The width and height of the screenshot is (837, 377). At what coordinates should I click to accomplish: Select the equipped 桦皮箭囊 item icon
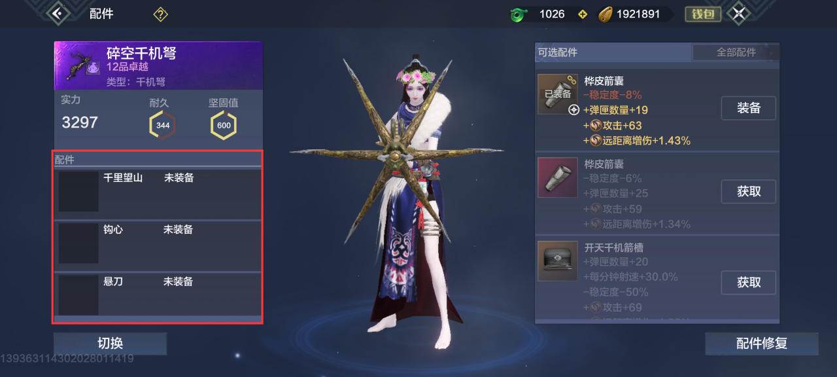click(558, 94)
